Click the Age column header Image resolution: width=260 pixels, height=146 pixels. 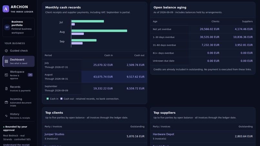pyautogui.click(x=155, y=21)
